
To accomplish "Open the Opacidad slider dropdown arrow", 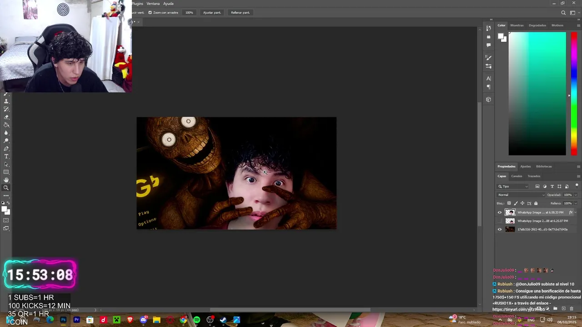I will 576,195.
